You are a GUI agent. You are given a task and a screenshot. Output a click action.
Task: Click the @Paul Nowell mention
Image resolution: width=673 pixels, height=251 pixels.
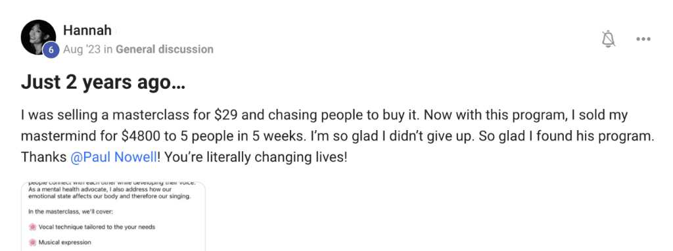113,158
